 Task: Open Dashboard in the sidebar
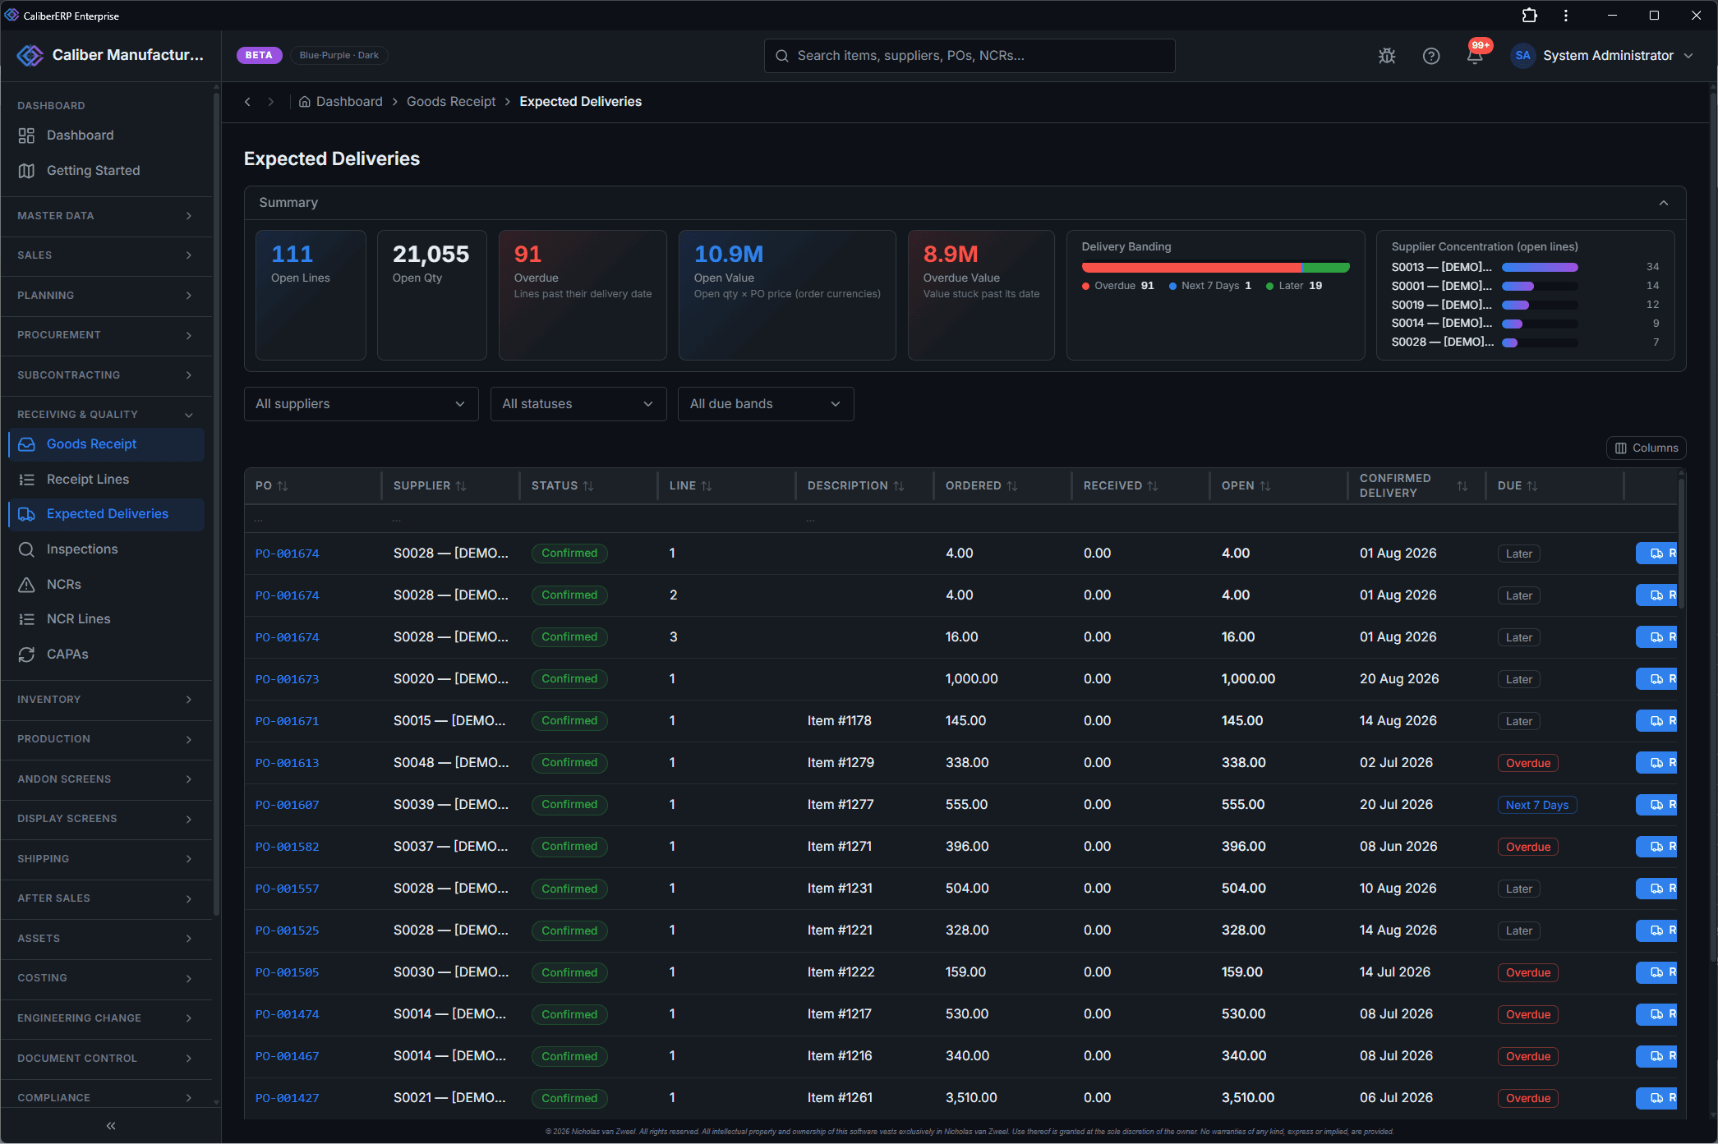coord(106,136)
